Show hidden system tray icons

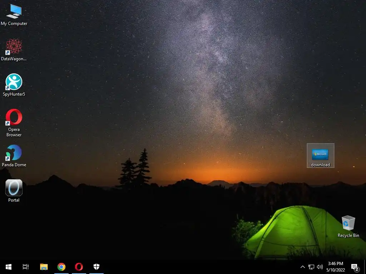pyautogui.click(x=302, y=267)
